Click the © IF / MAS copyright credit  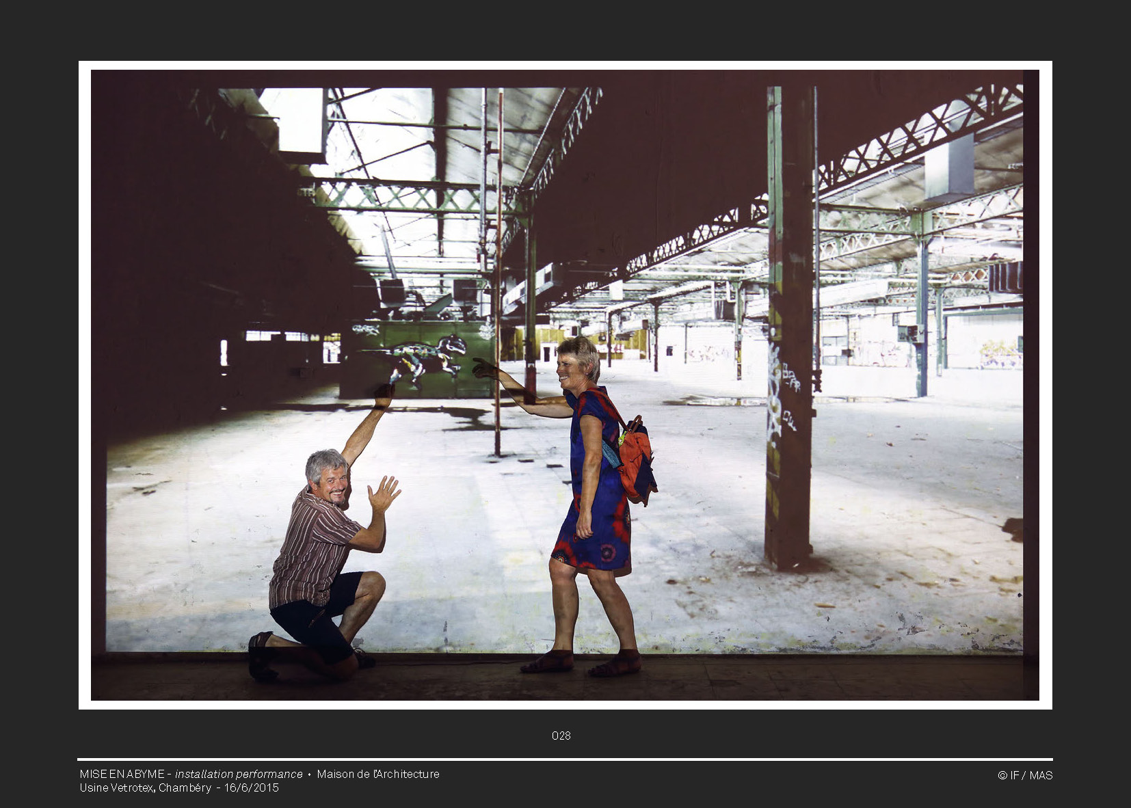pyautogui.click(x=1024, y=775)
